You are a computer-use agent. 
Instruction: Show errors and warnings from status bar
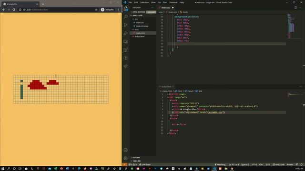pyautogui.click(x=132, y=165)
